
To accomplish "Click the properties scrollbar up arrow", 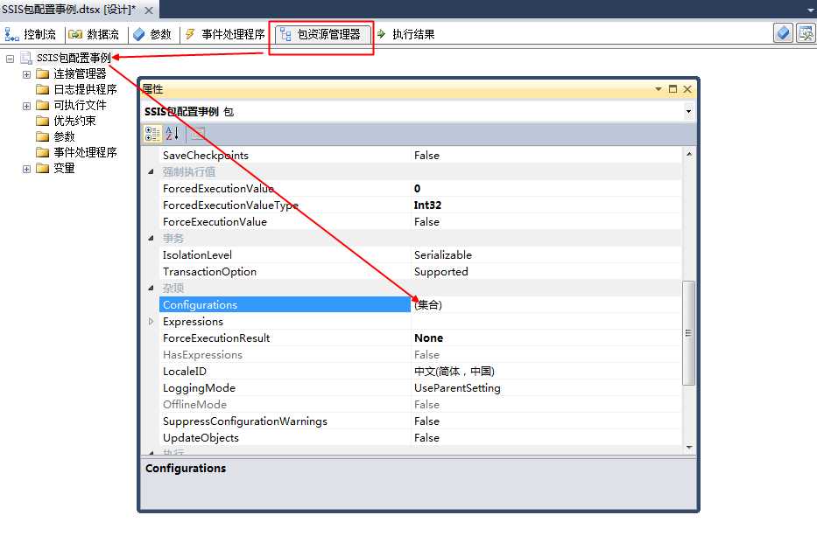I will point(689,154).
